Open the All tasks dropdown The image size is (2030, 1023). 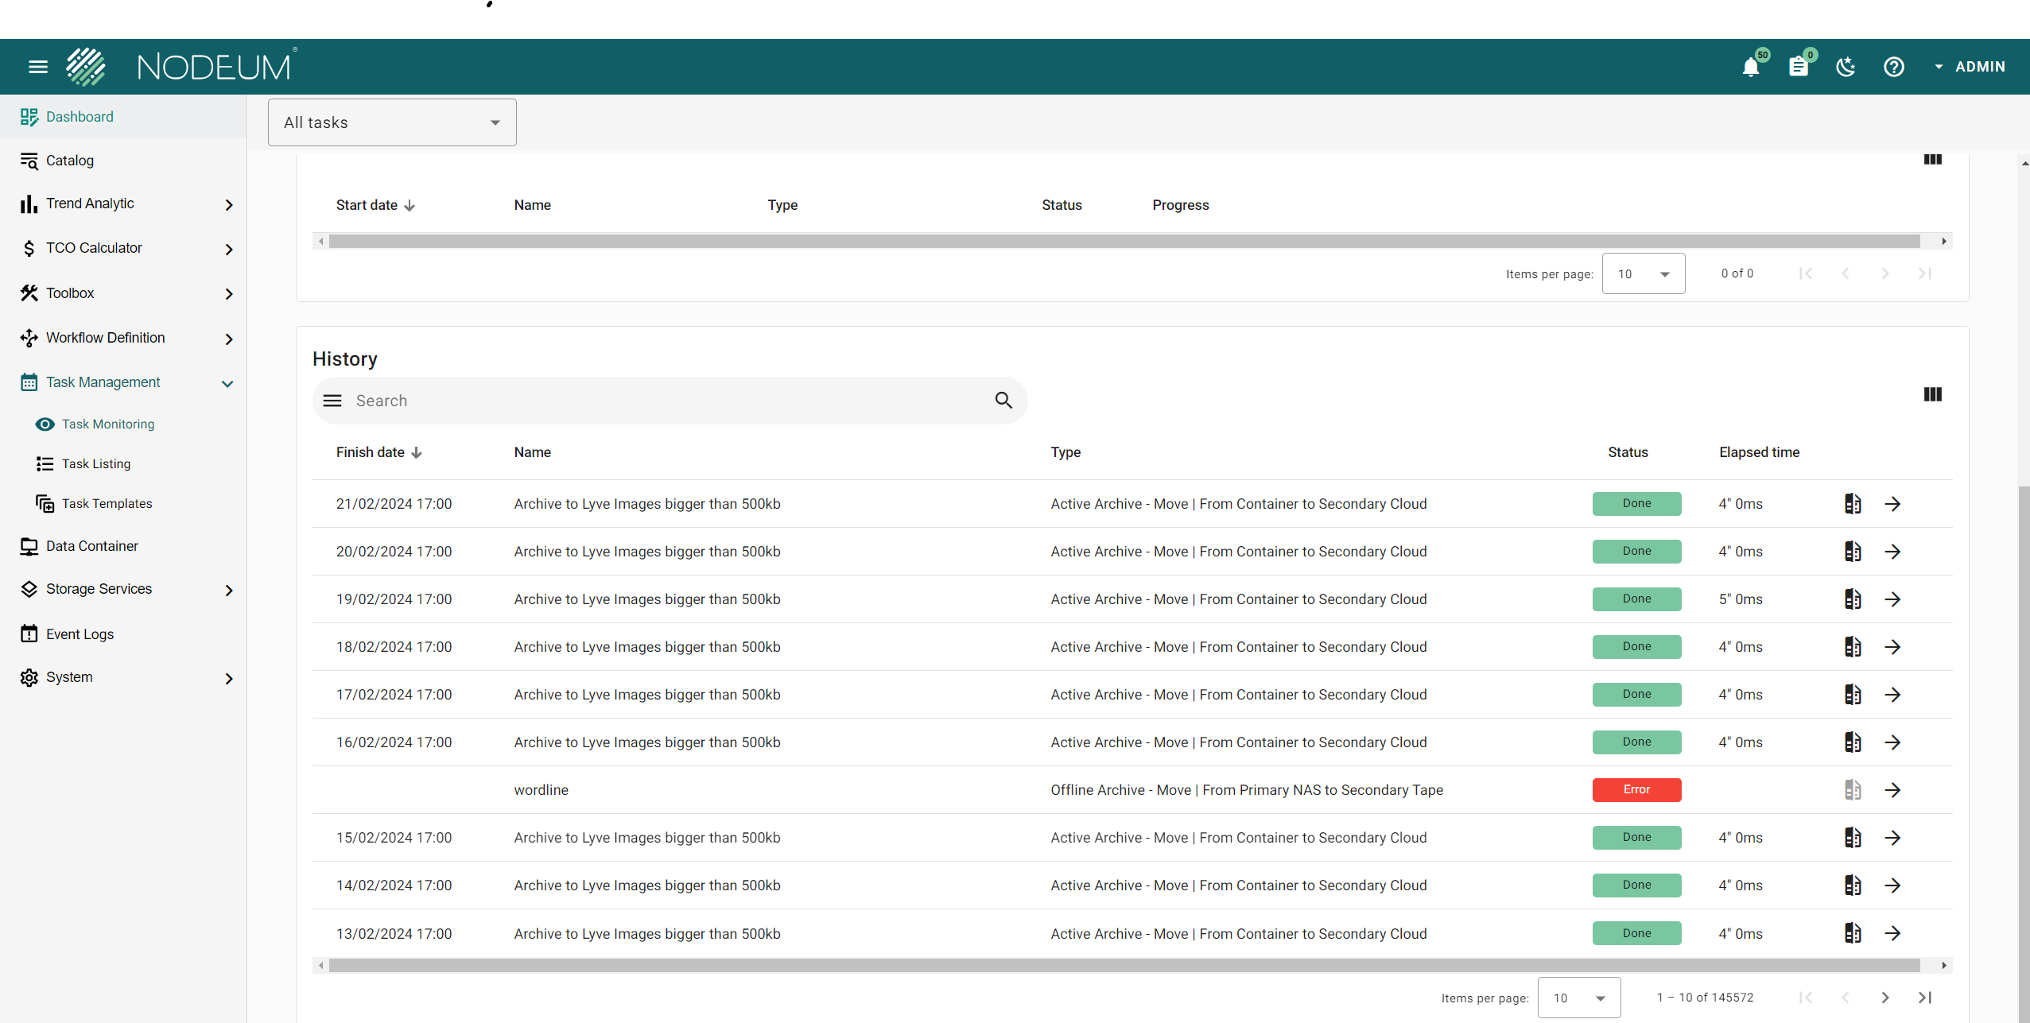(x=392, y=122)
